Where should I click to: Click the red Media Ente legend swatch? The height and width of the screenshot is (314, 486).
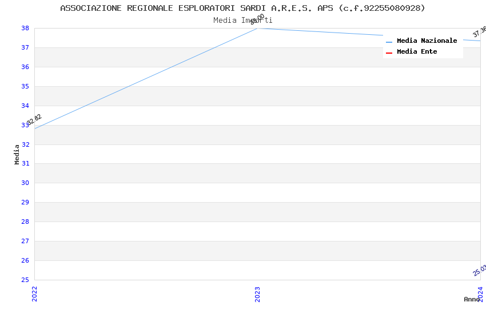tap(389, 53)
